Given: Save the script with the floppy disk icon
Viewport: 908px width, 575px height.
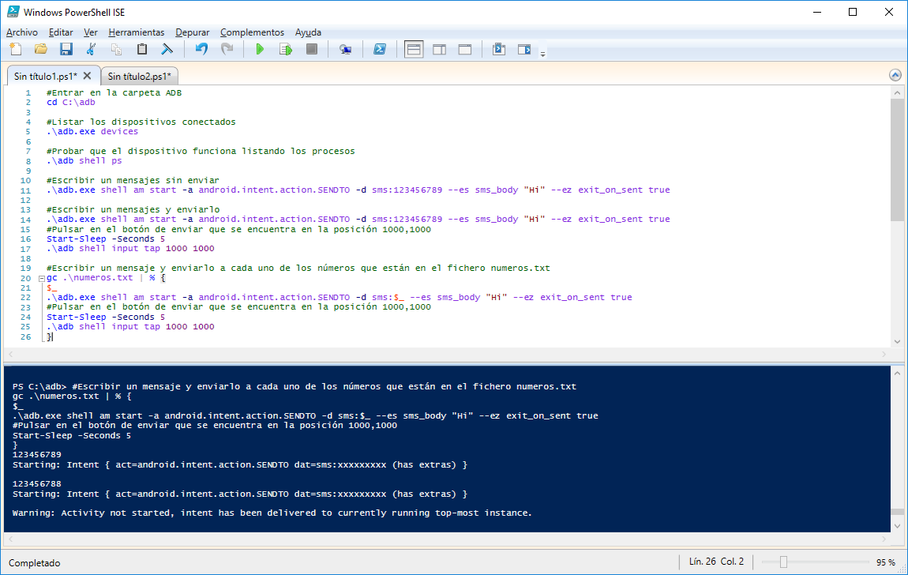Looking at the screenshot, I should coord(66,49).
